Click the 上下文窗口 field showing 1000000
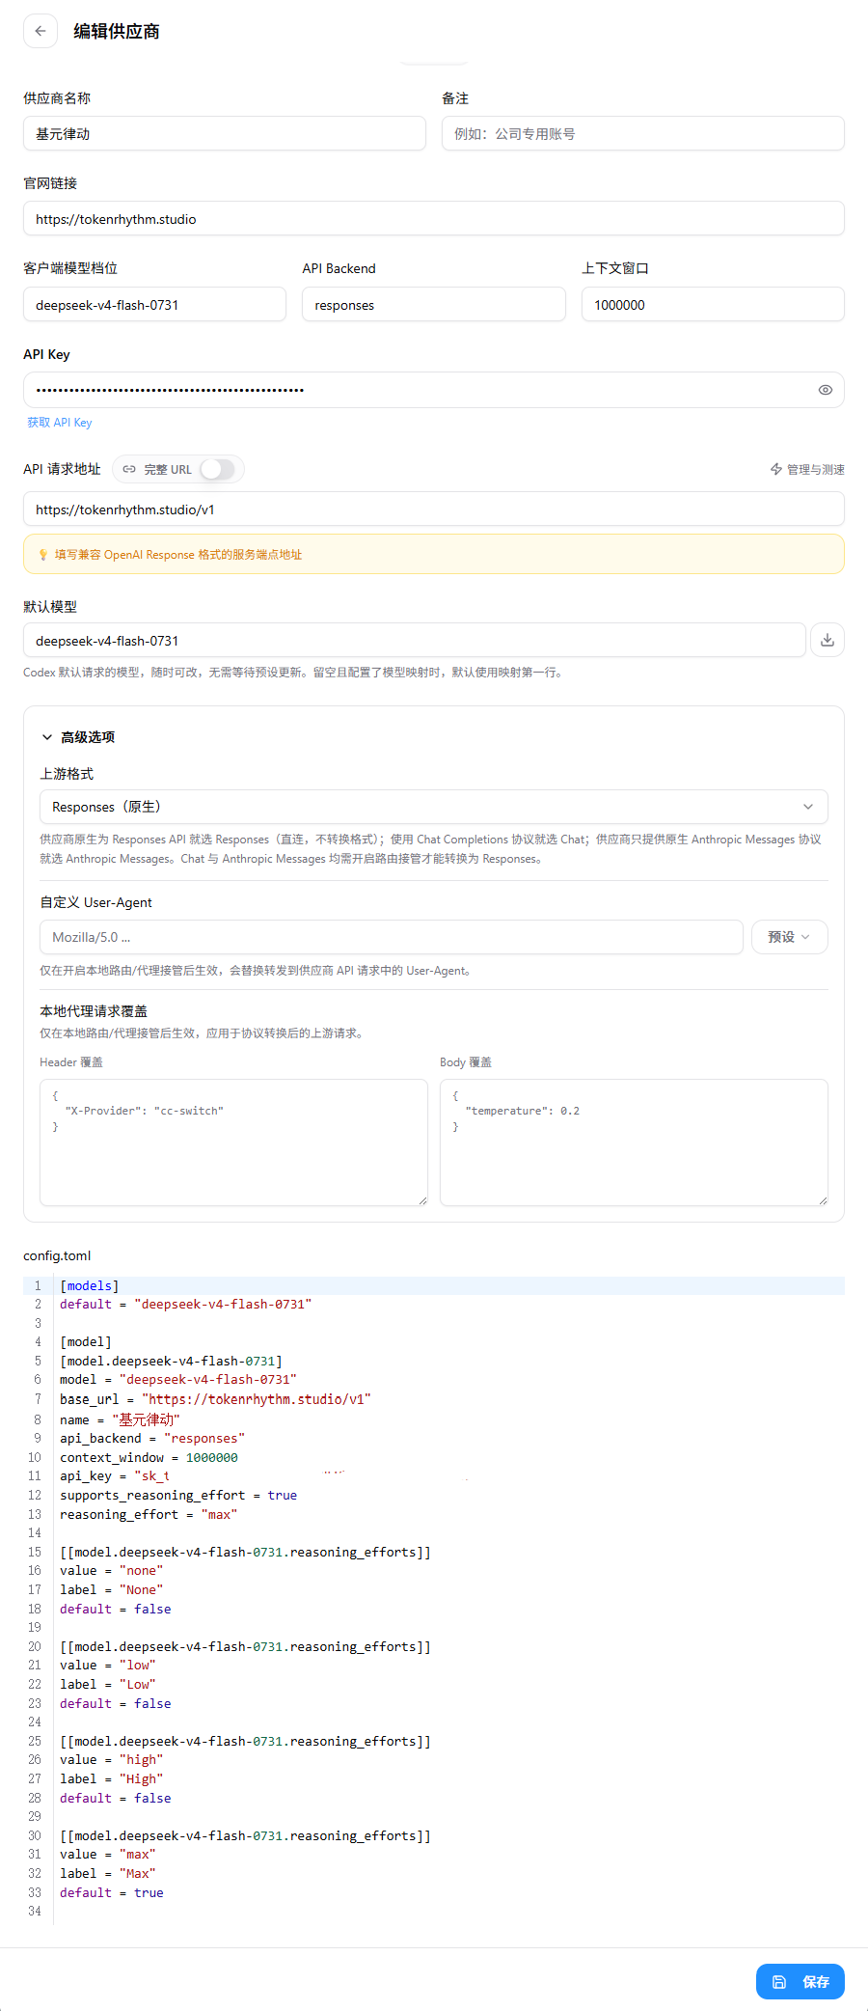This screenshot has width=868, height=2011. coord(713,305)
